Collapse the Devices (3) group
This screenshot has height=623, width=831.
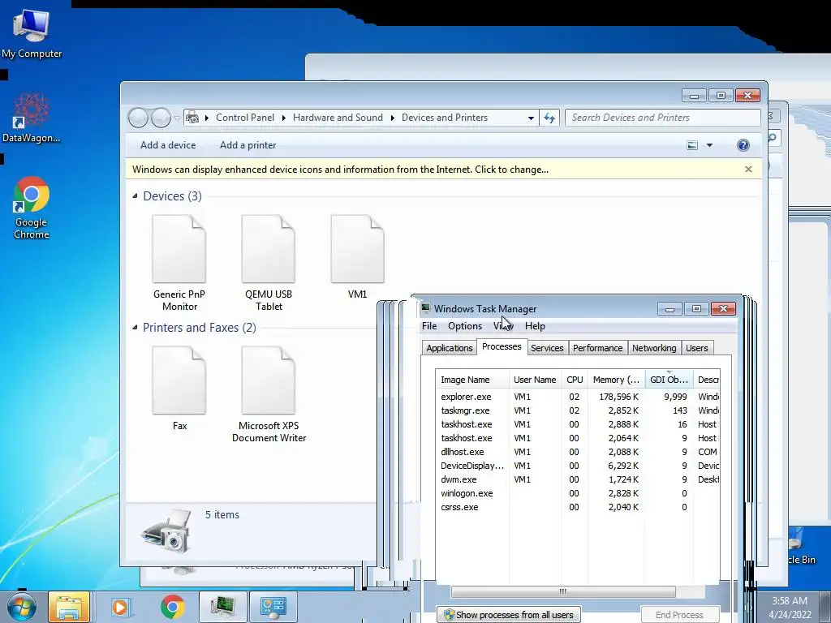135,196
